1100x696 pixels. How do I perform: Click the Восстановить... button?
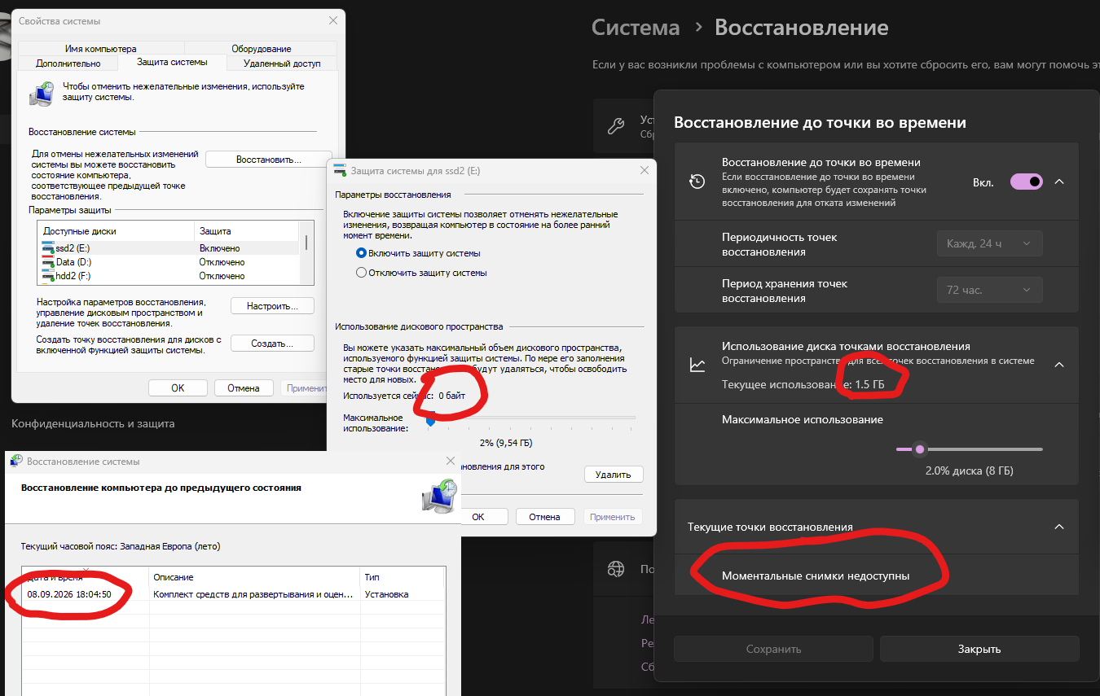click(x=269, y=160)
